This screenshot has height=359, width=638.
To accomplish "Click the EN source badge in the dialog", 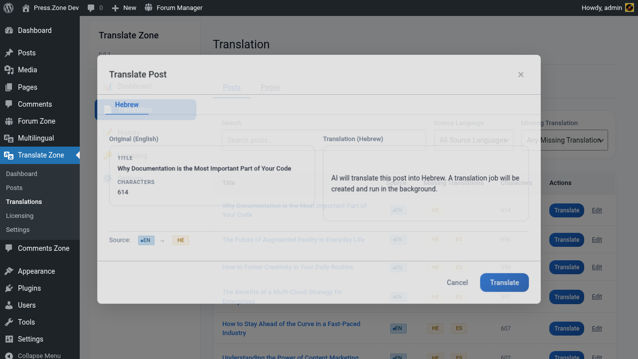I will [x=146, y=240].
